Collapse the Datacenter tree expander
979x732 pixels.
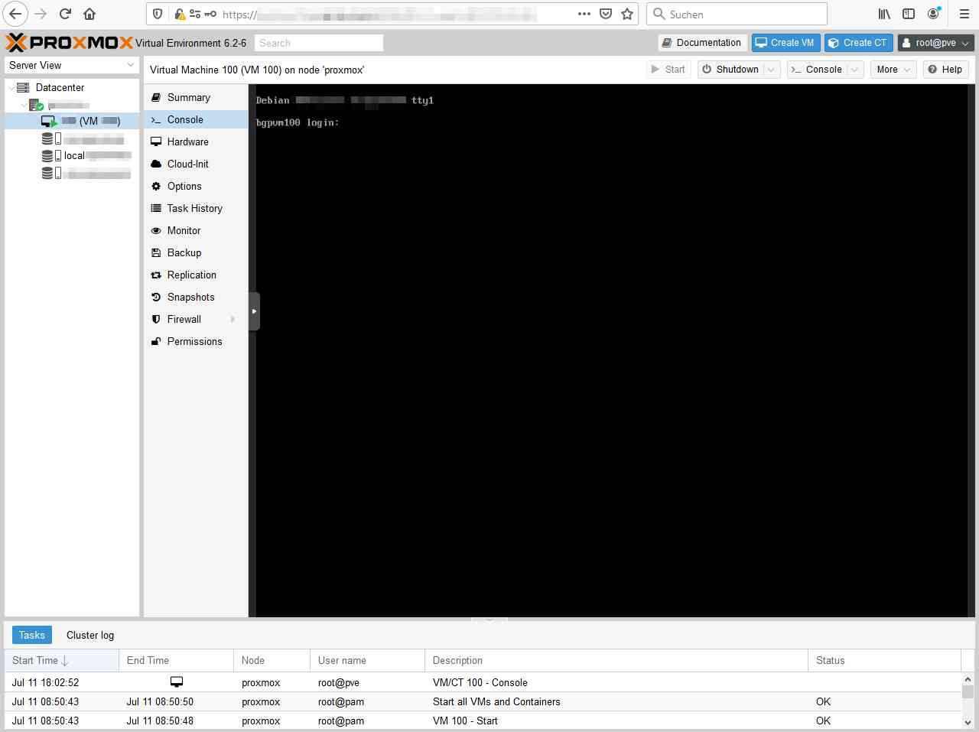[11, 88]
